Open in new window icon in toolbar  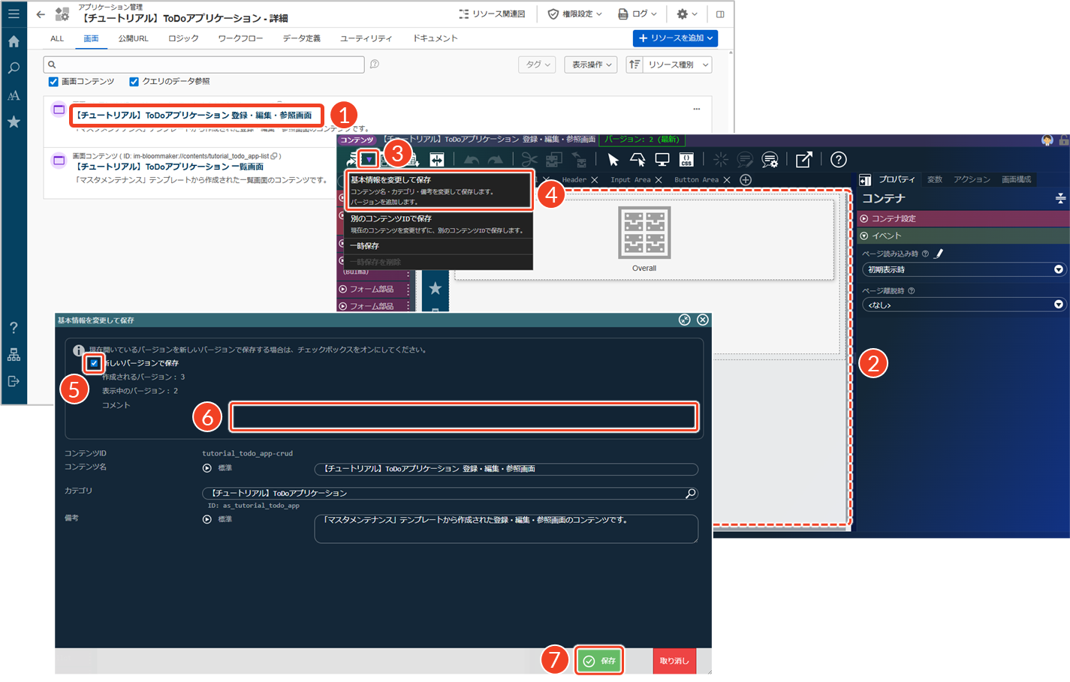[803, 159]
